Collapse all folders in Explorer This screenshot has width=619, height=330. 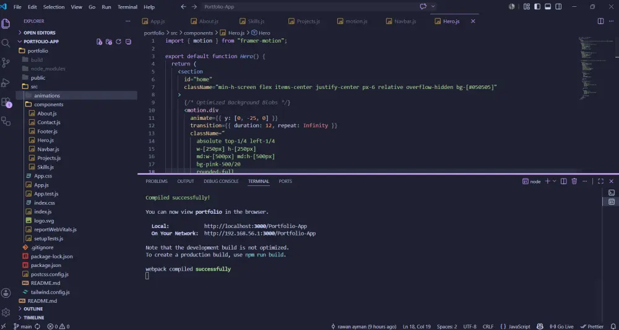(128, 41)
